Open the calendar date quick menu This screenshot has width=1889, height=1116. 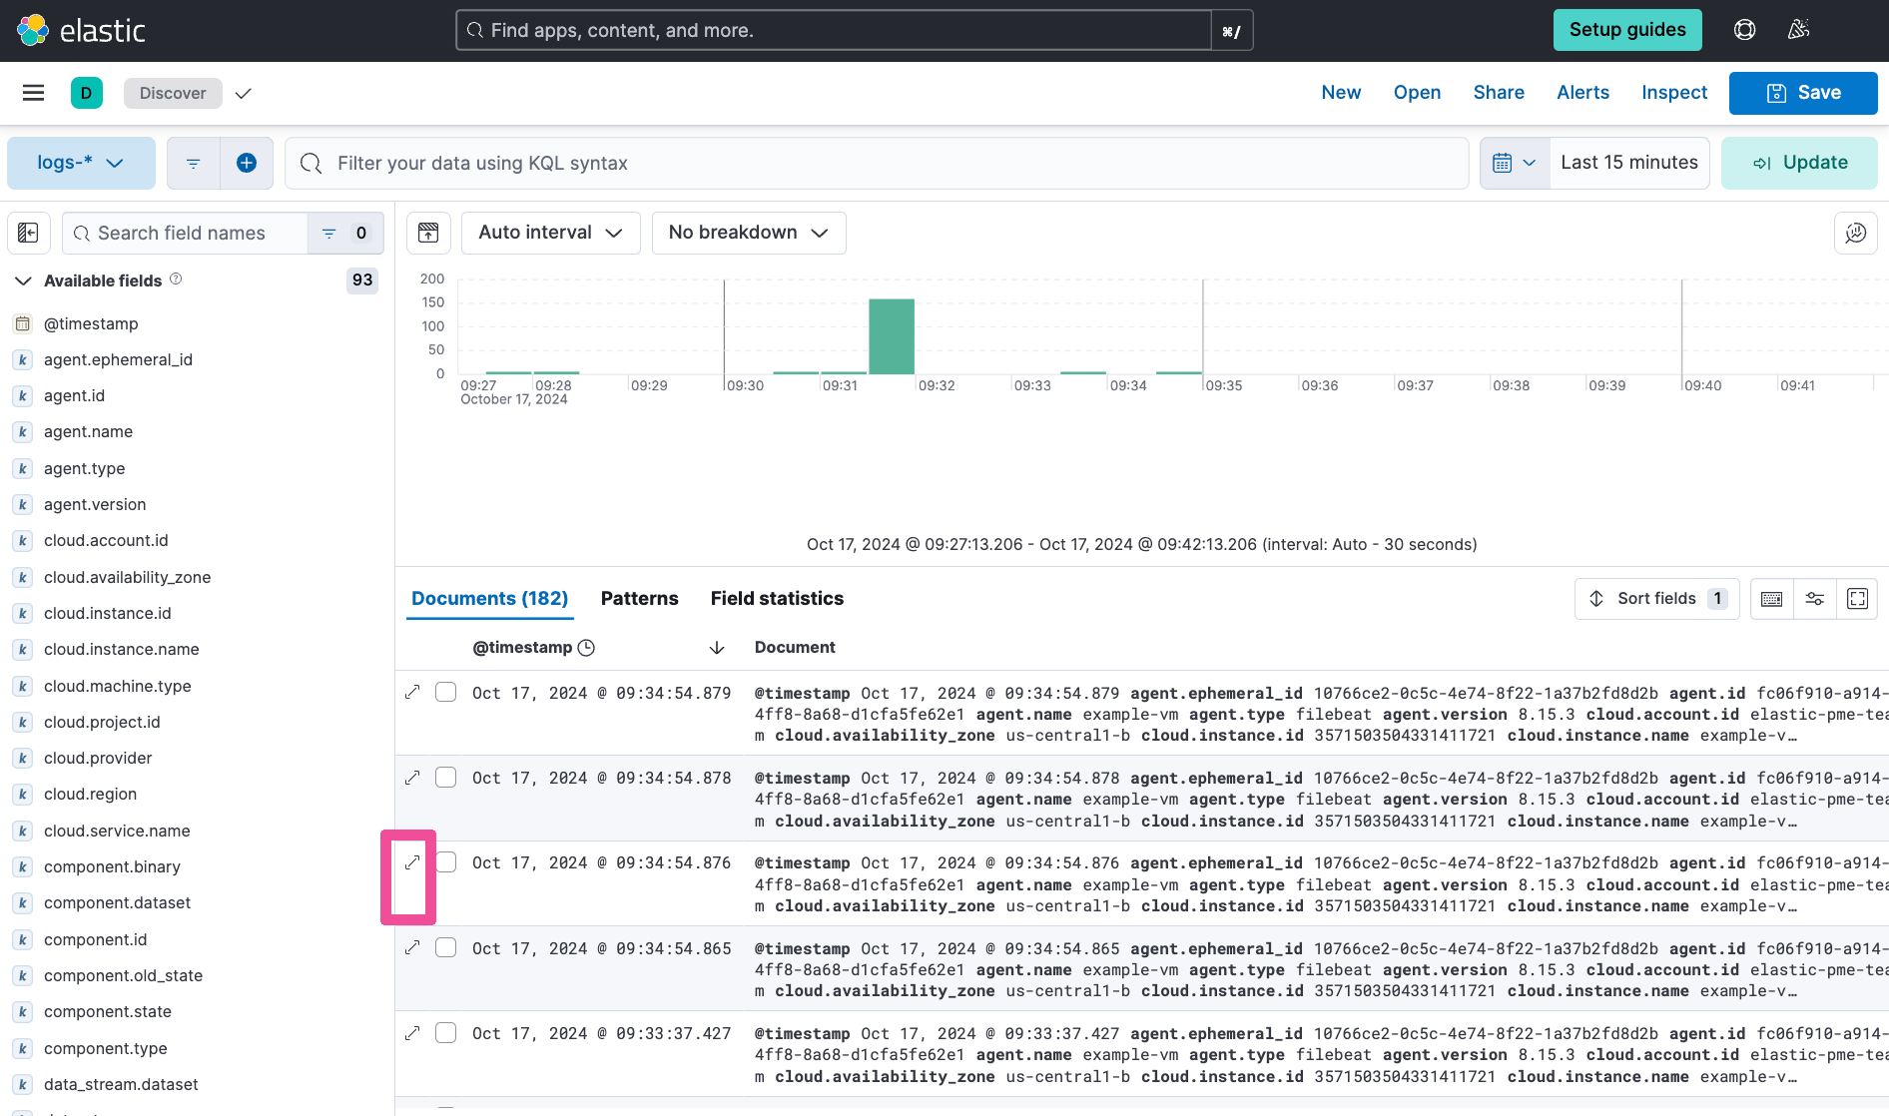[1514, 163]
